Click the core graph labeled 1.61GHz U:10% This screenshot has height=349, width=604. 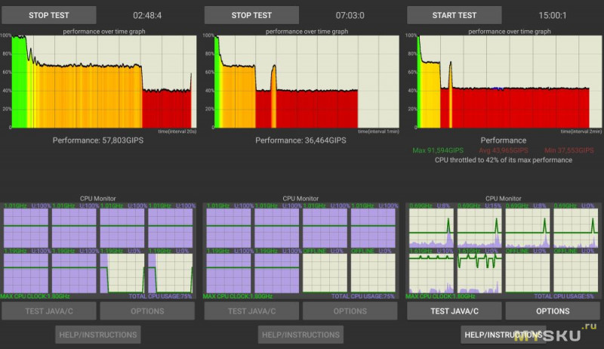click(431, 273)
